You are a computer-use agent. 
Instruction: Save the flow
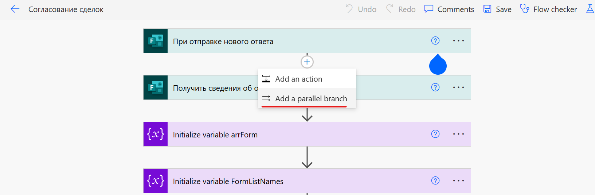[x=497, y=9]
